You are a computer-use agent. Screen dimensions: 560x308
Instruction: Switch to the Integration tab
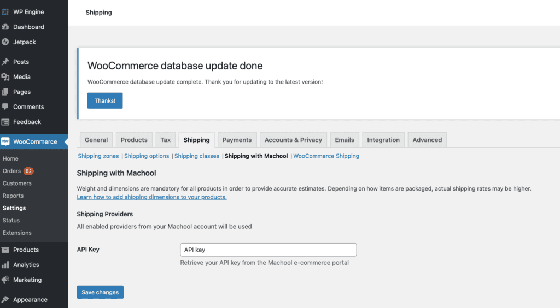click(x=383, y=140)
